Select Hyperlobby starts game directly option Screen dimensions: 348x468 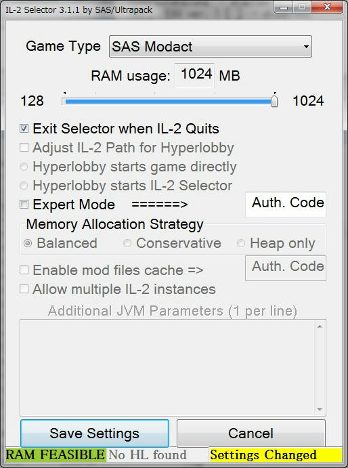tap(24, 167)
